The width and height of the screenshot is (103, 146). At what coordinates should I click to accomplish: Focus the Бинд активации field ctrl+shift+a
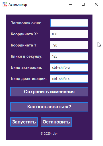point(69,68)
